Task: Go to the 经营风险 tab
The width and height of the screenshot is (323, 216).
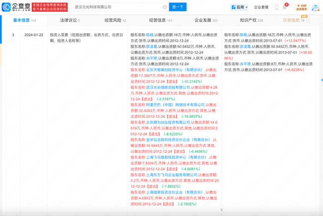Action: pyautogui.click(x=114, y=20)
